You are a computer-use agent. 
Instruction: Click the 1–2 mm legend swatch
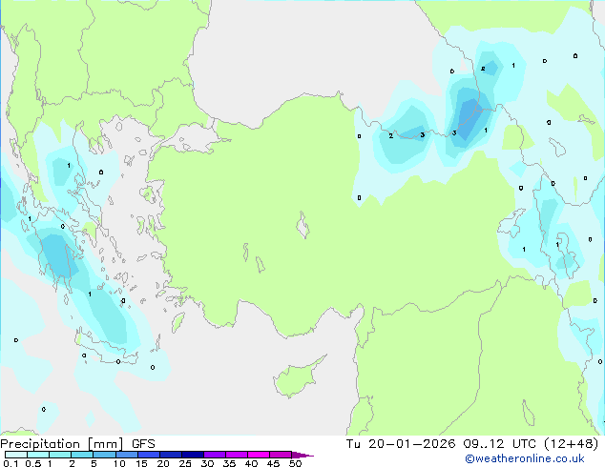(60, 455)
